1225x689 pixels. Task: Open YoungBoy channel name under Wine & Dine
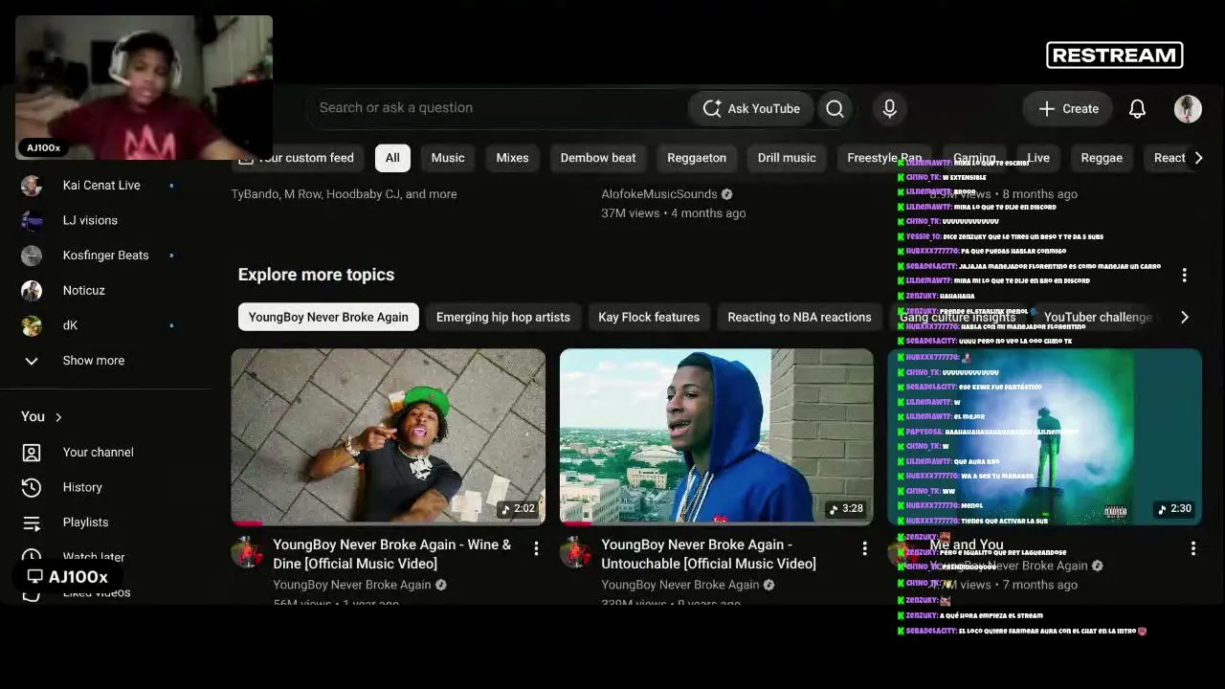point(352,585)
